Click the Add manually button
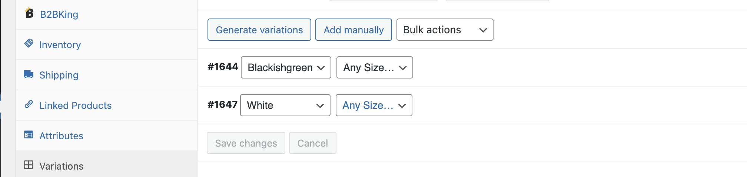The image size is (747, 177). [x=353, y=30]
